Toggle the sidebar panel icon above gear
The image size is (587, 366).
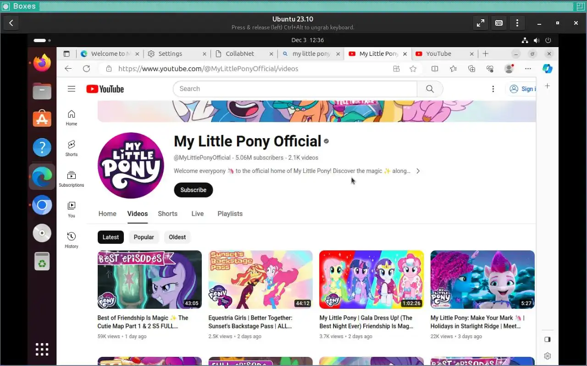click(547, 339)
